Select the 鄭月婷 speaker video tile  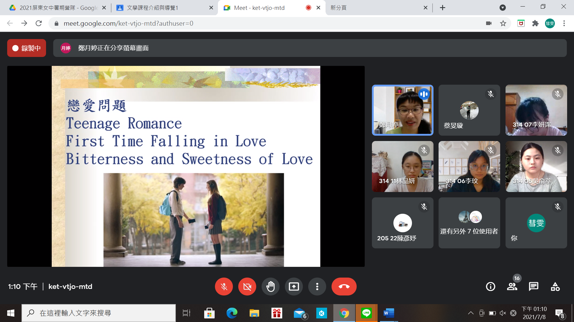point(402,110)
